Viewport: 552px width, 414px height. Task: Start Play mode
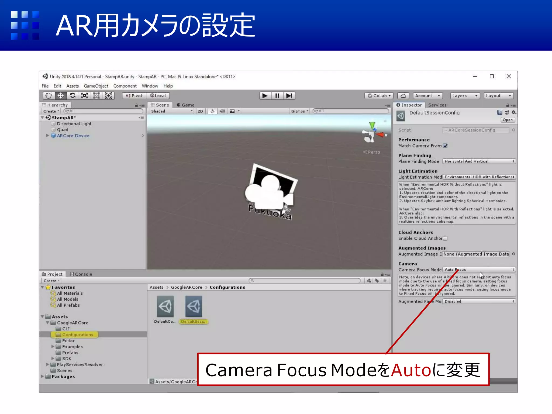(265, 96)
